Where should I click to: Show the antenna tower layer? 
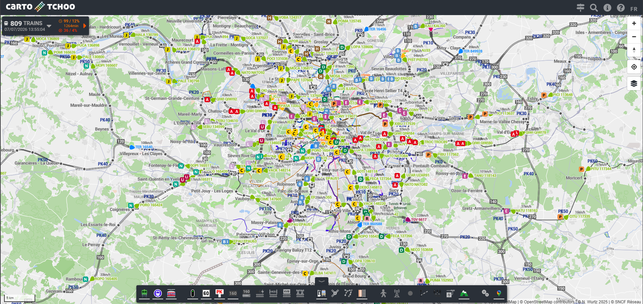tap(397, 293)
